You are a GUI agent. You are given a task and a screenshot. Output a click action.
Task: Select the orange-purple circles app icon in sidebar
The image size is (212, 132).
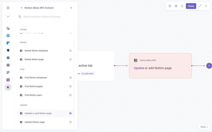click(x=8, y=28)
